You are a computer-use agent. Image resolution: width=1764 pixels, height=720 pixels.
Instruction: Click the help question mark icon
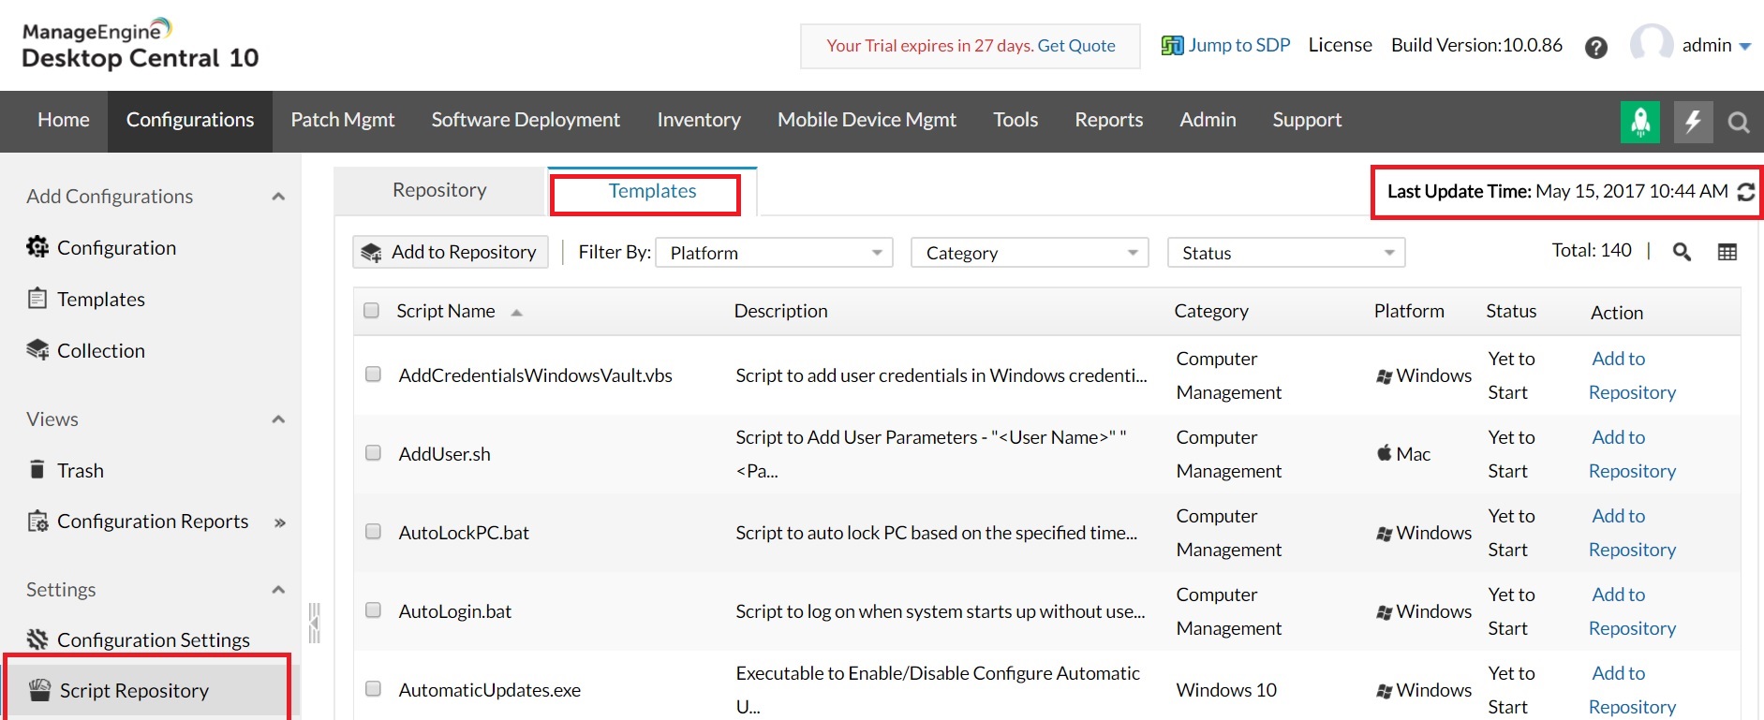pos(1596,48)
